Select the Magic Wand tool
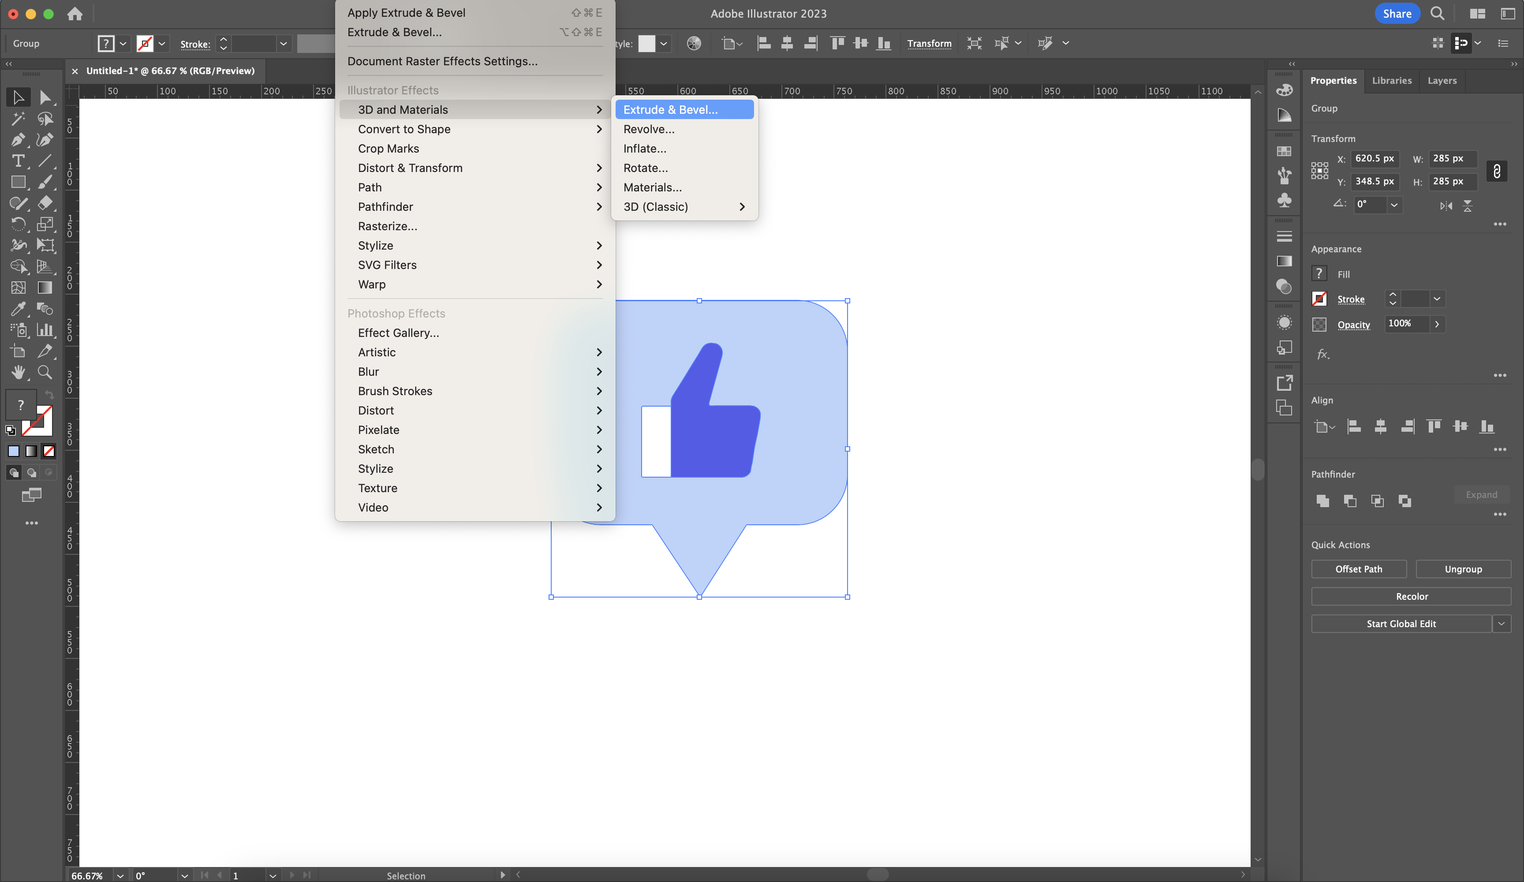Image resolution: width=1524 pixels, height=882 pixels. [x=18, y=119]
